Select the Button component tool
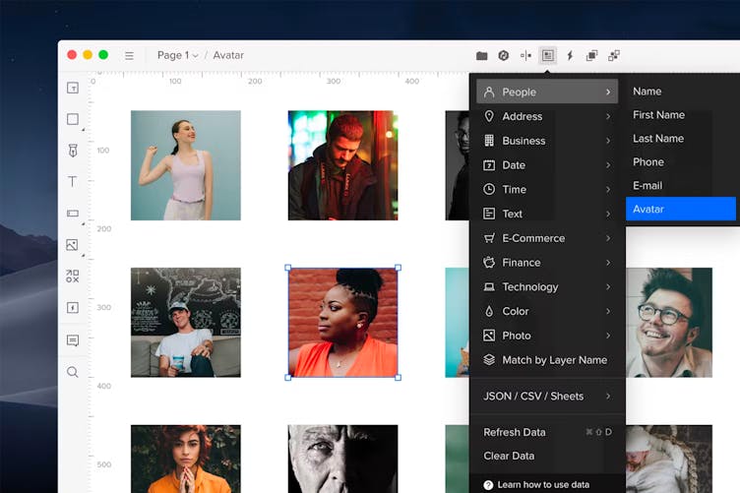The height and width of the screenshot is (493, 740). [x=73, y=214]
